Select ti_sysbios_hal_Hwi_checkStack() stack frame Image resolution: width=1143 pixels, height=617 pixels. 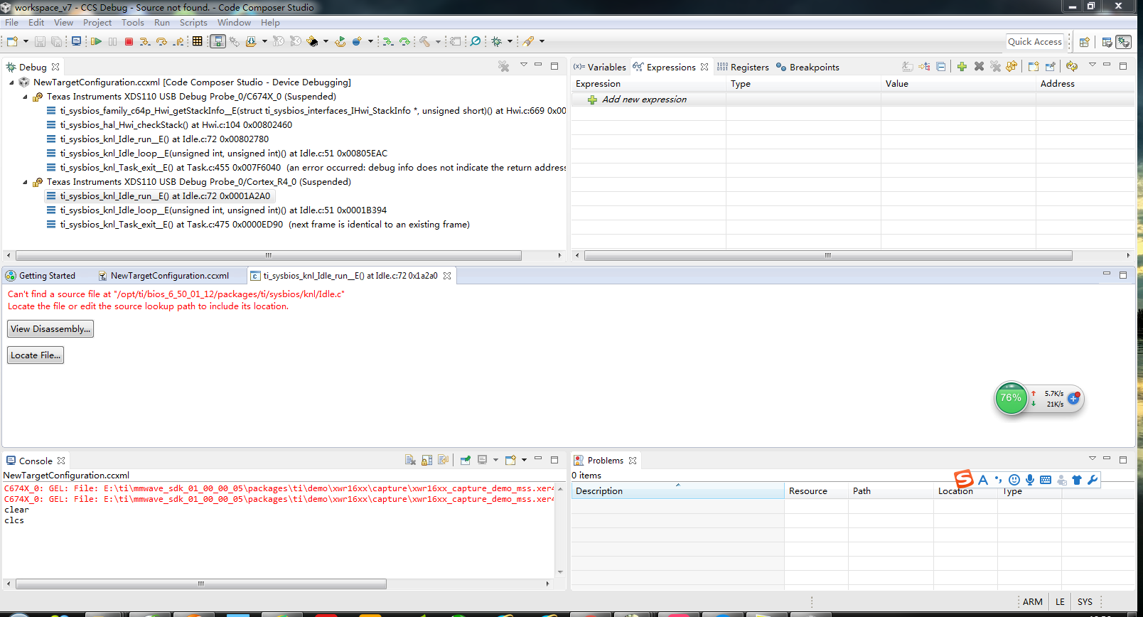click(x=176, y=125)
